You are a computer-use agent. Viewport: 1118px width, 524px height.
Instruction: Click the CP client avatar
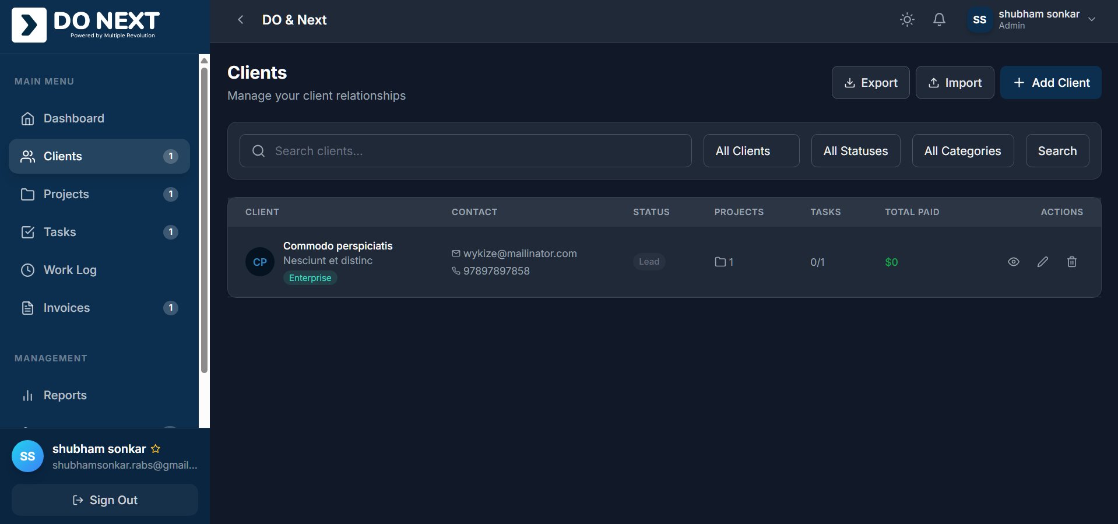coord(259,262)
